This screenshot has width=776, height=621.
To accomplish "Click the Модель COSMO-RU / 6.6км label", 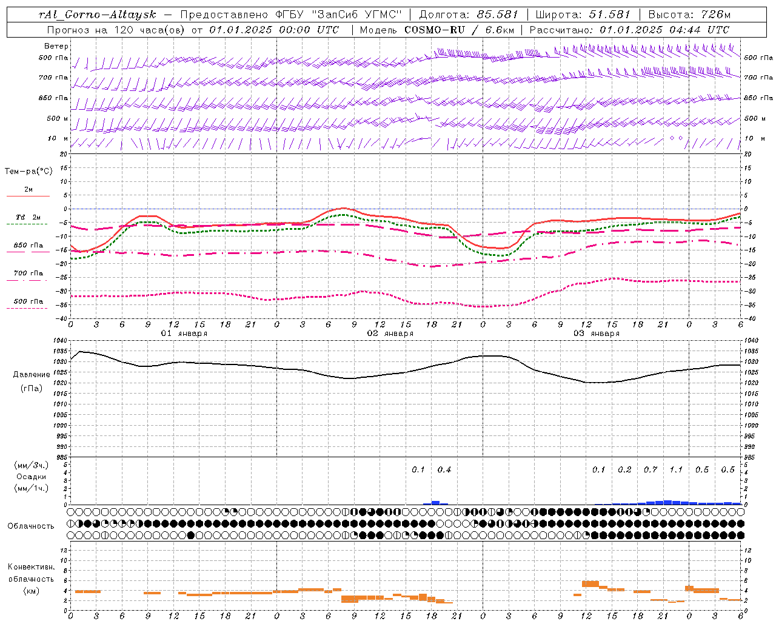I will pyautogui.click(x=436, y=30).
